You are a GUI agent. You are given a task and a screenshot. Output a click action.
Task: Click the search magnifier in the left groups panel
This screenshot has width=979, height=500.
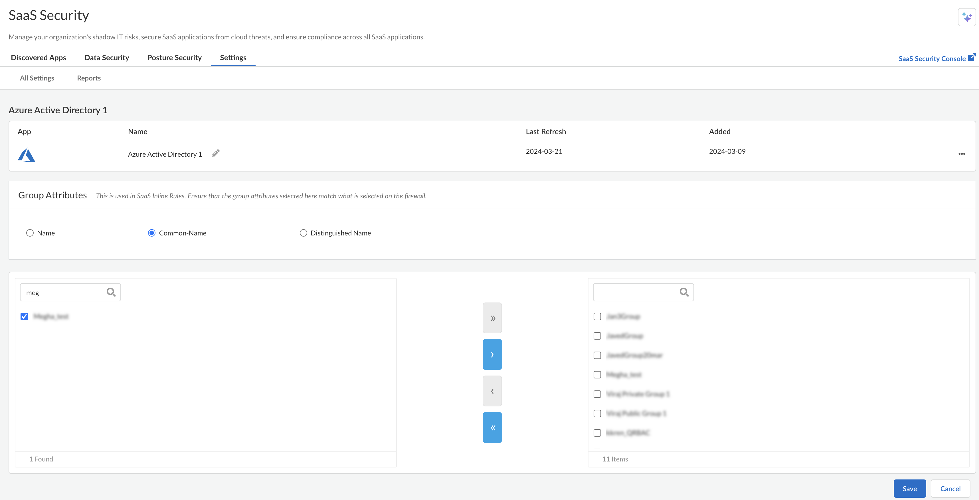coord(111,292)
